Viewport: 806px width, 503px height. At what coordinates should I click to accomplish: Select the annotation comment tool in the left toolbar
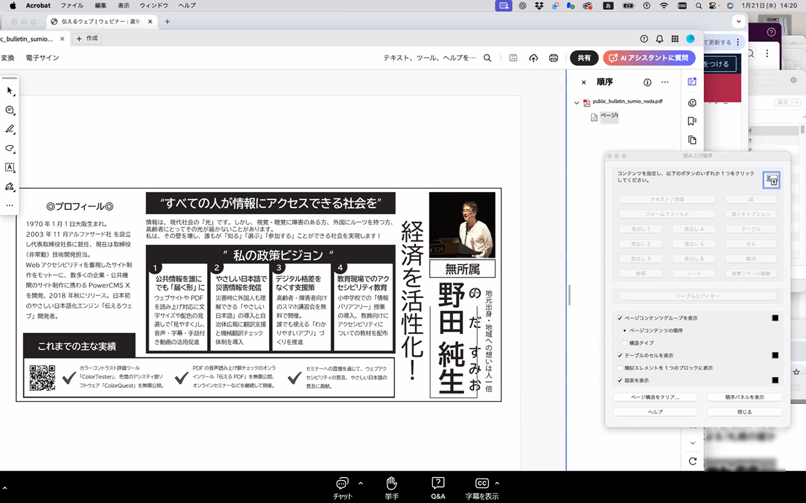pyautogui.click(x=9, y=110)
